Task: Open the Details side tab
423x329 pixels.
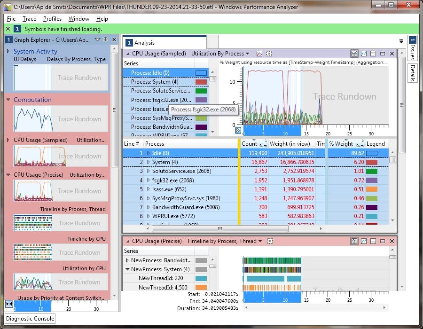Action: click(x=413, y=73)
